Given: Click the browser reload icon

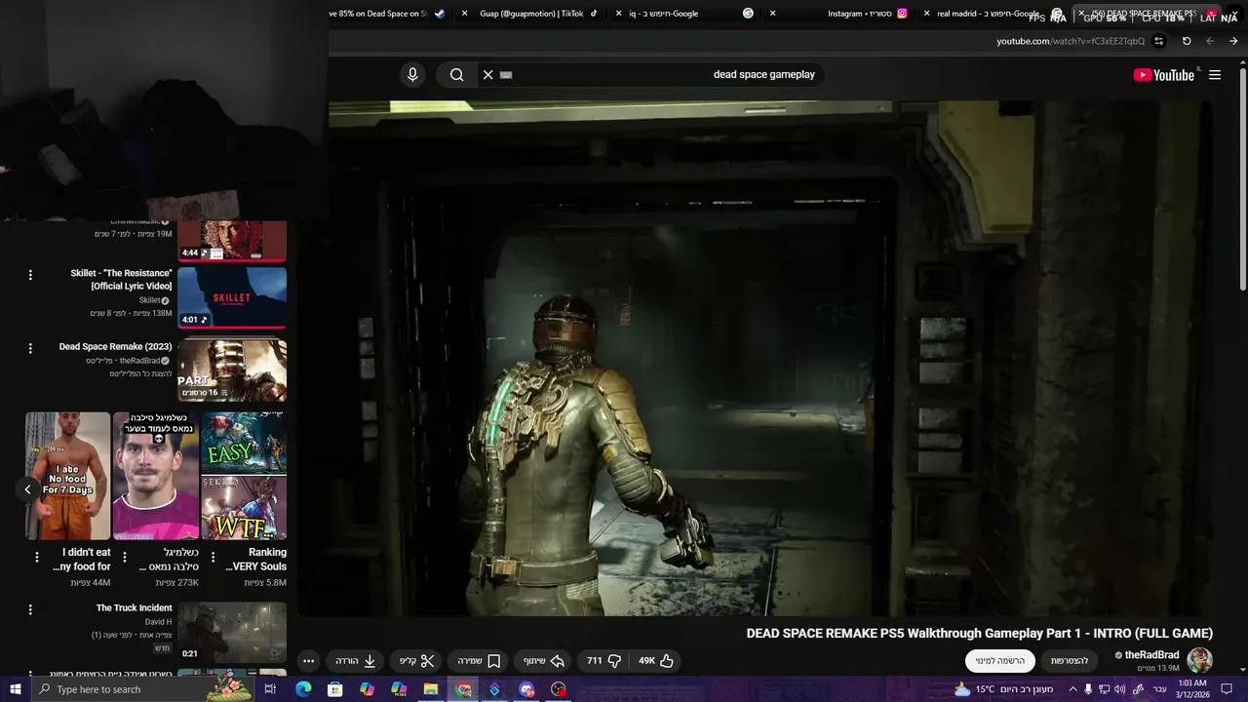Looking at the screenshot, I should 1187,41.
